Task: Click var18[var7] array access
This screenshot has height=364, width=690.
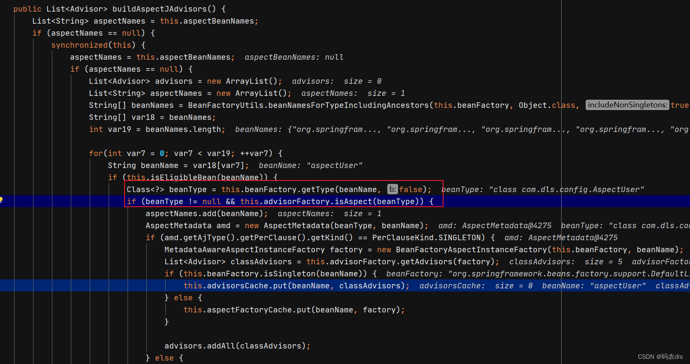Action: [x=219, y=165]
